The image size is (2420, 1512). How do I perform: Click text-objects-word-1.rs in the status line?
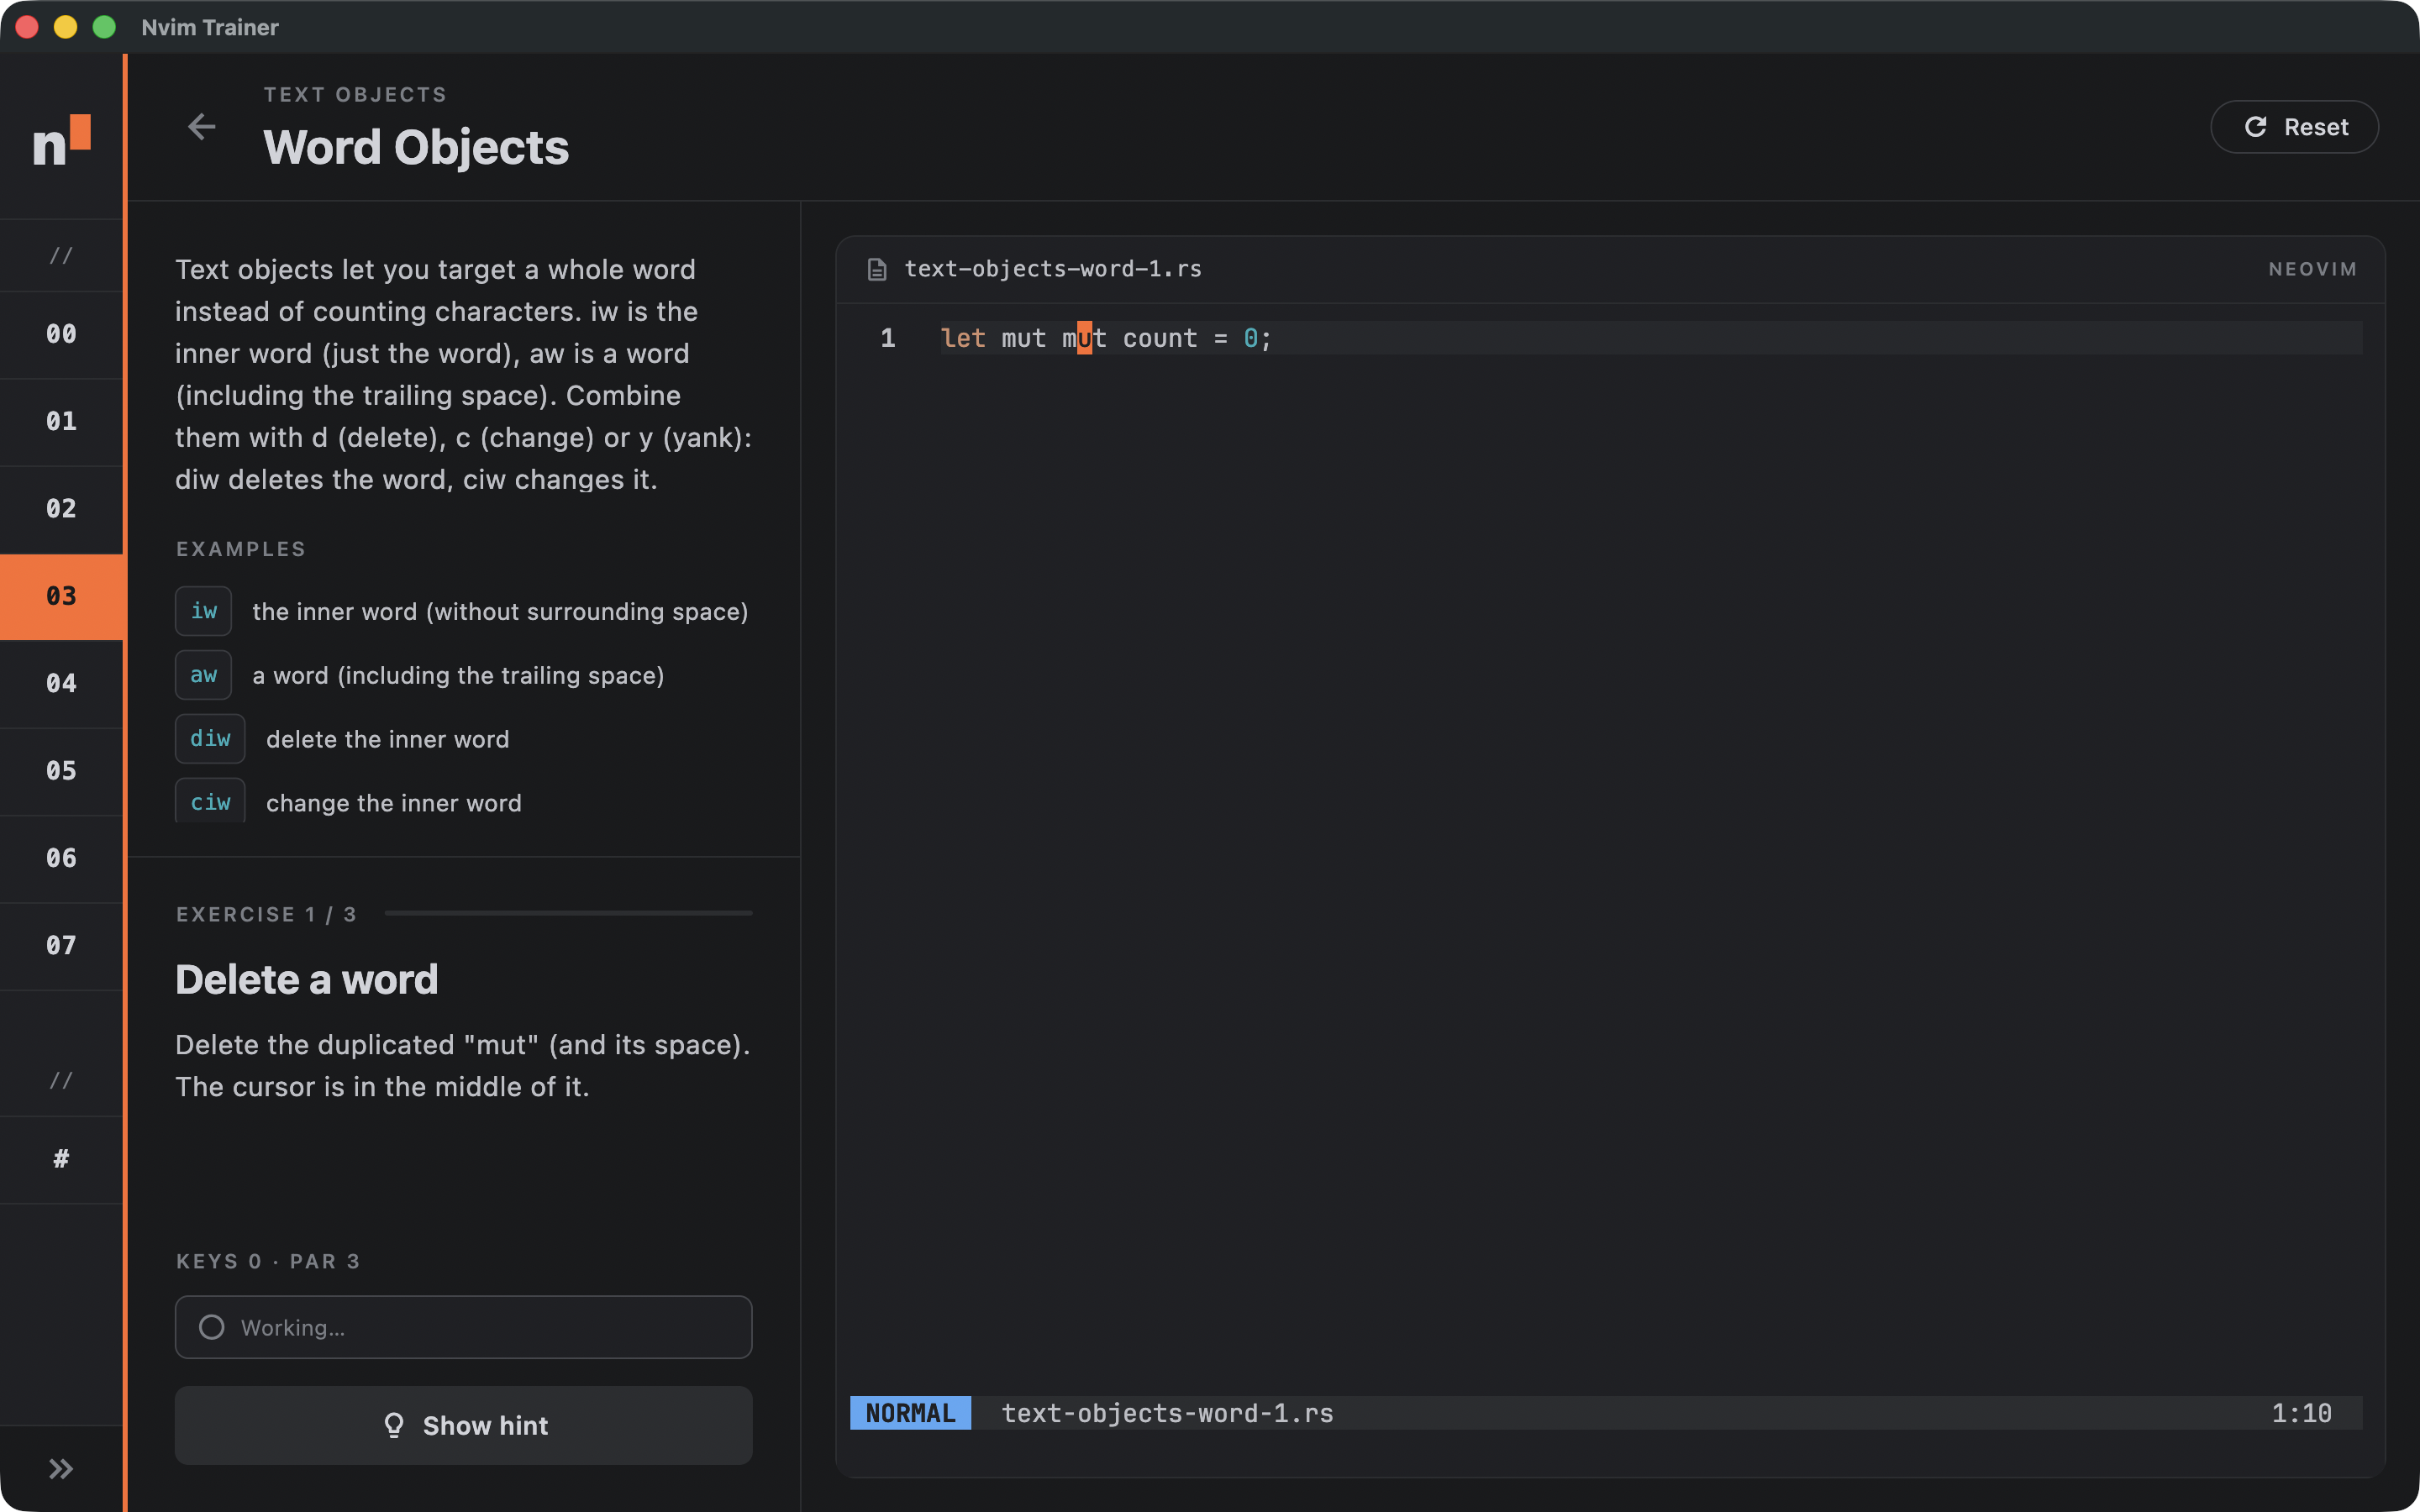(1167, 1413)
